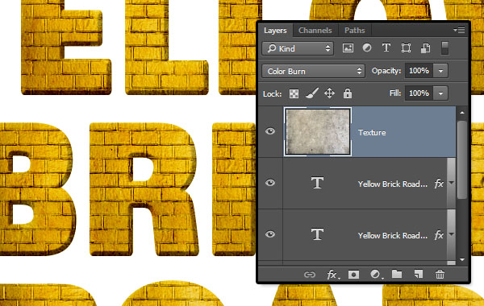Expand effects of first Yellow Brick Road layer
Image resolution: width=484 pixels, height=306 pixels.
pos(451,183)
